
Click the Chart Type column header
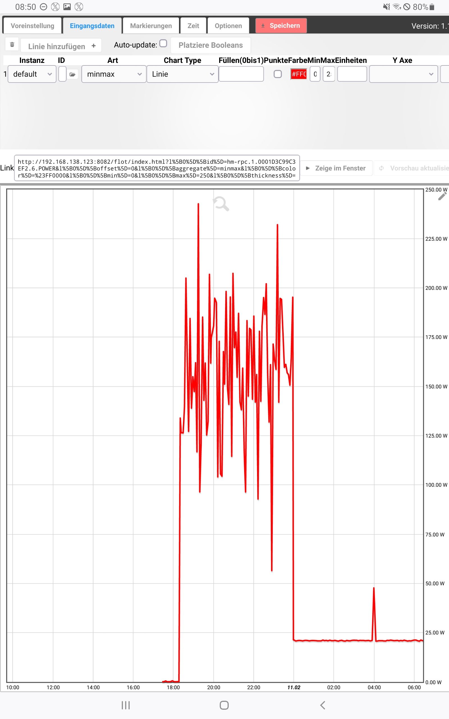(x=182, y=60)
